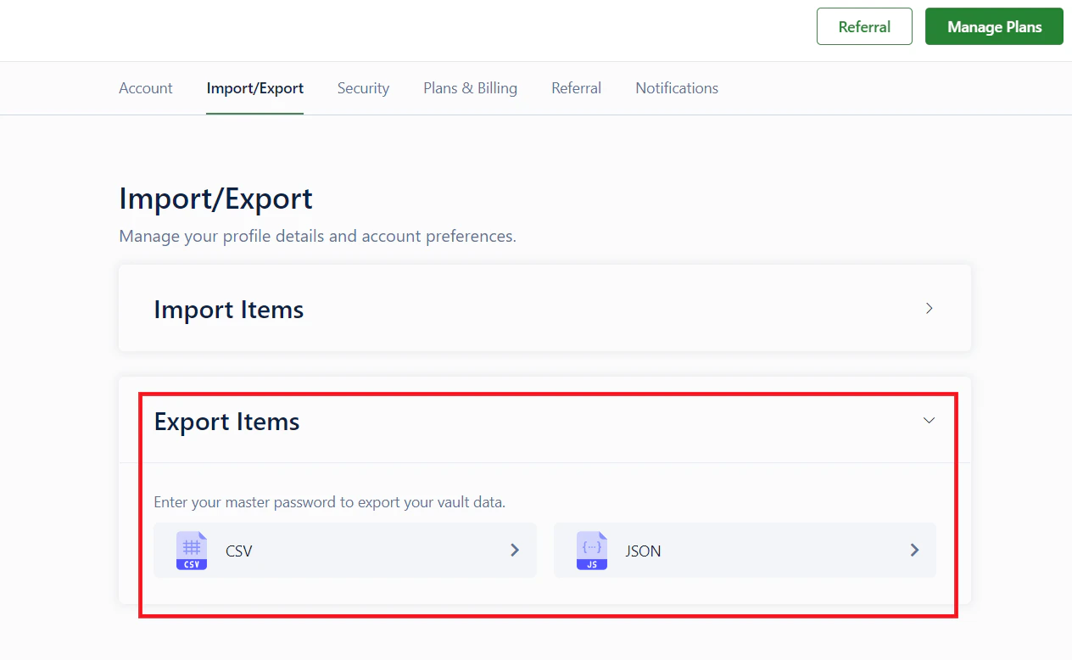The height and width of the screenshot is (660, 1072).
Task: Click the chevron next to Import Items
Action: (x=929, y=308)
